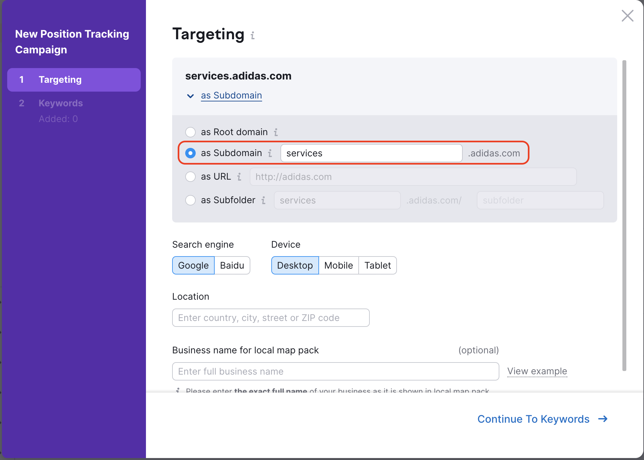Focus the Location input field
Screen dimensions: 644x460
coord(271,318)
